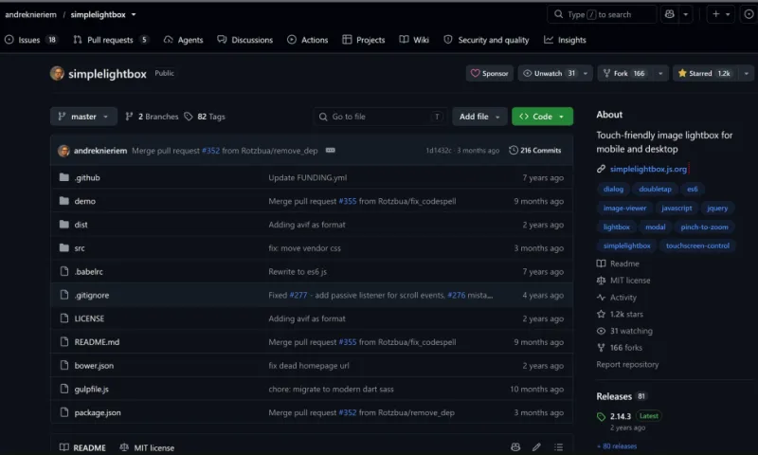
Task: Visit simplelightbox.js.org website link
Action: [x=648, y=169]
